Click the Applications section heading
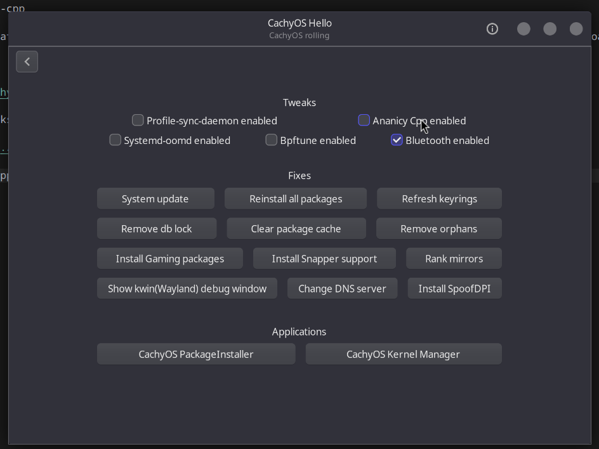The height and width of the screenshot is (449, 599). pos(299,332)
